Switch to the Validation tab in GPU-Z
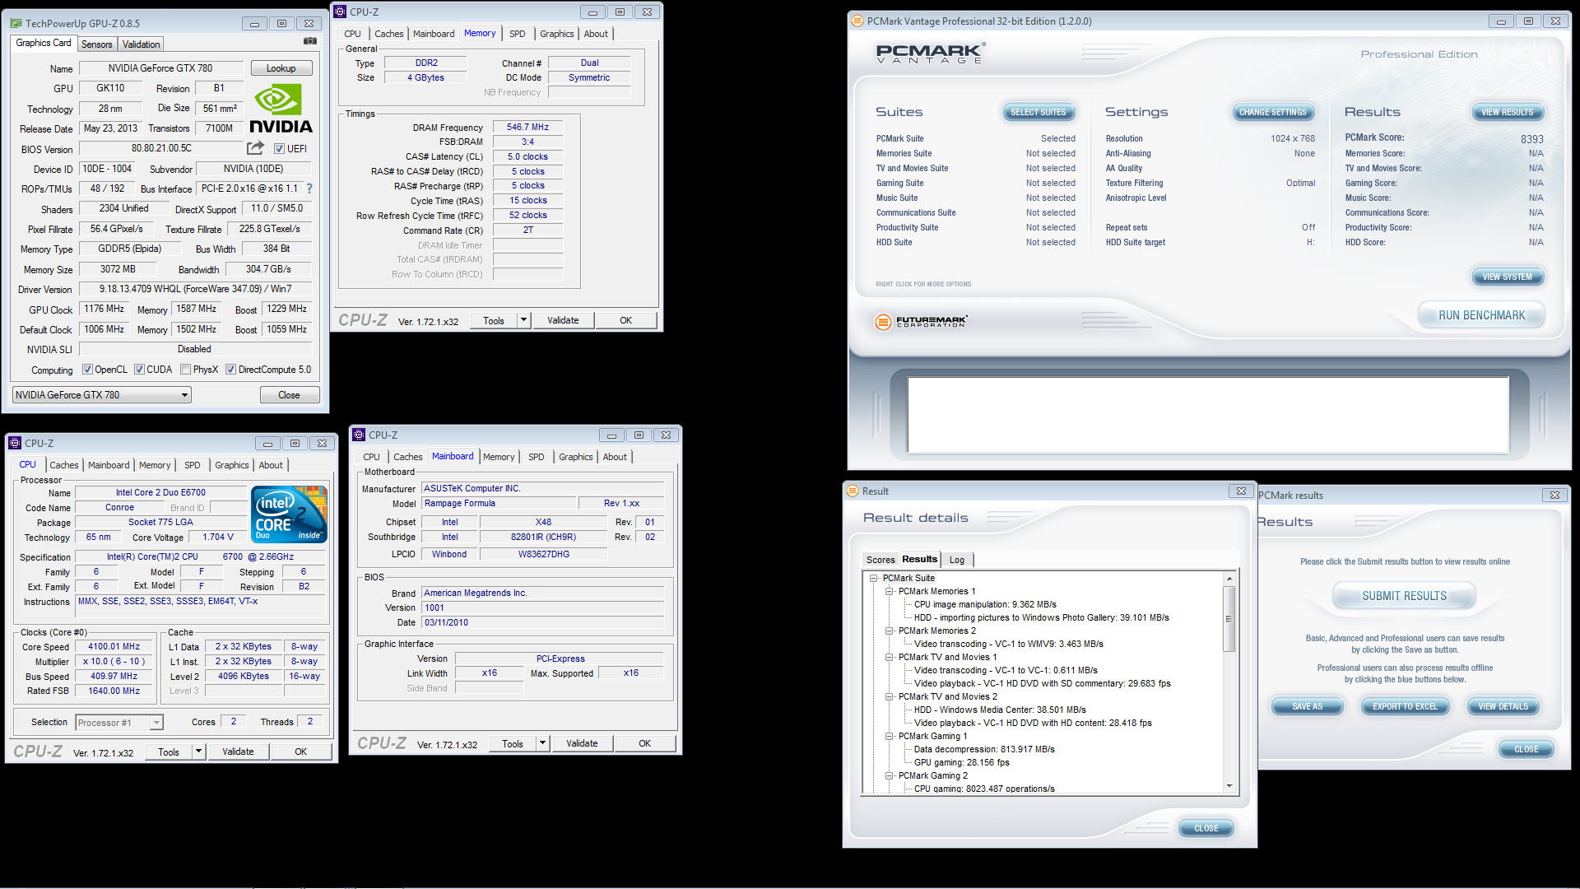1580x889 pixels. 142,44
